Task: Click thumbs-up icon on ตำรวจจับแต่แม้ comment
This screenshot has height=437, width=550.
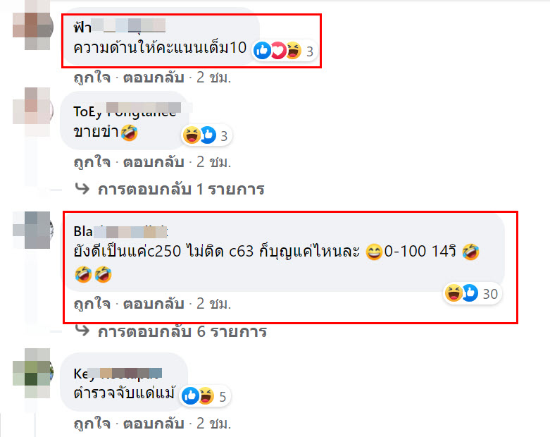Action: [x=190, y=396]
